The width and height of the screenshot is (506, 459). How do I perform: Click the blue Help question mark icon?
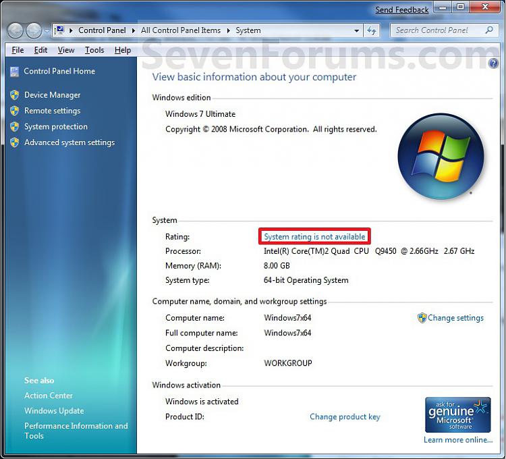(493, 63)
